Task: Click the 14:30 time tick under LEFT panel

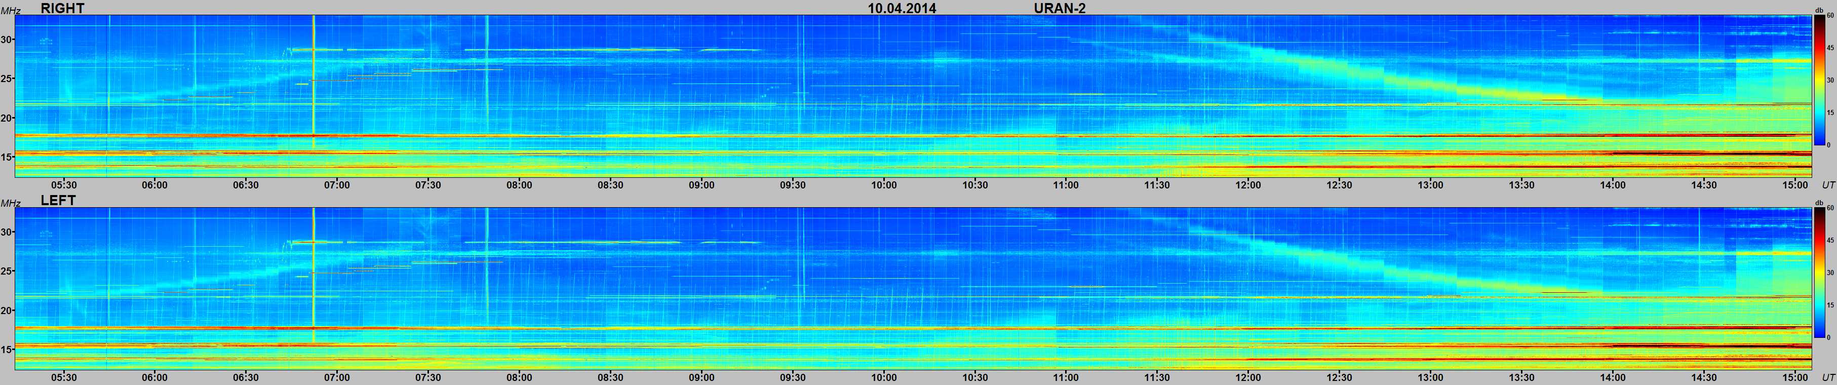Action: [1704, 377]
